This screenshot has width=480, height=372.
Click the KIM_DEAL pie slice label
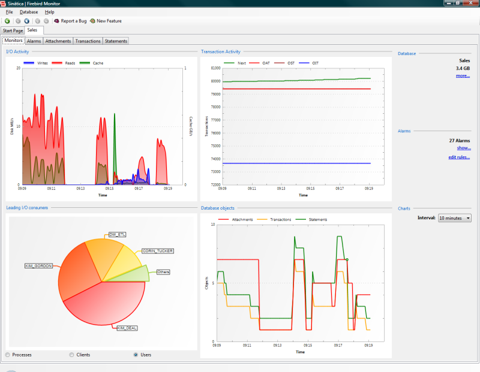tap(127, 328)
